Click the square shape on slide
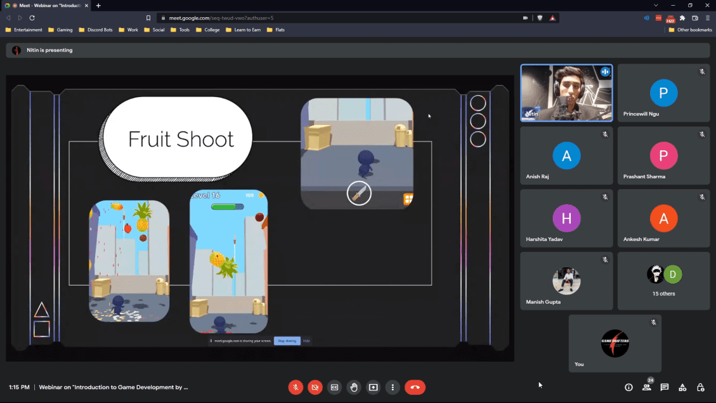 tap(42, 329)
